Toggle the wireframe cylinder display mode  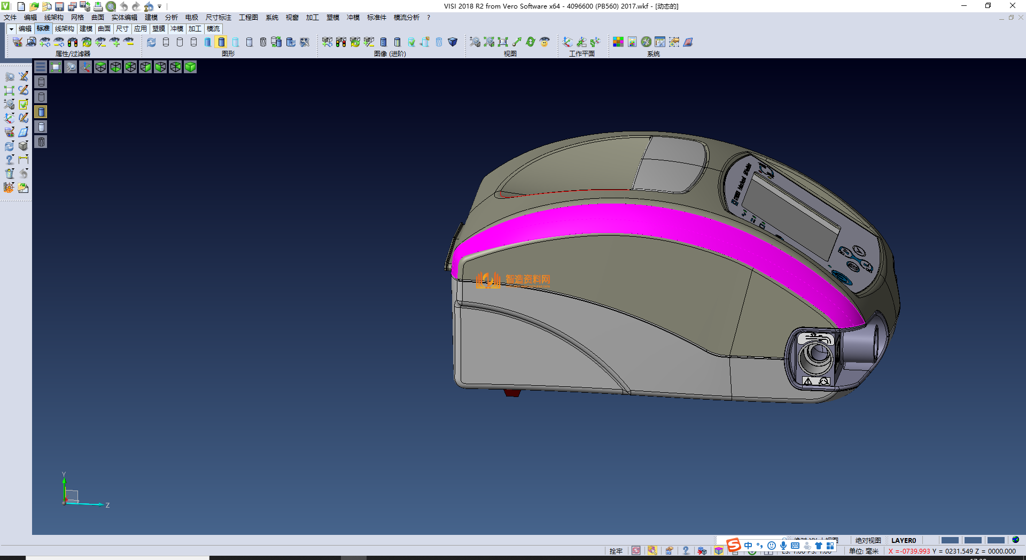click(x=166, y=42)
